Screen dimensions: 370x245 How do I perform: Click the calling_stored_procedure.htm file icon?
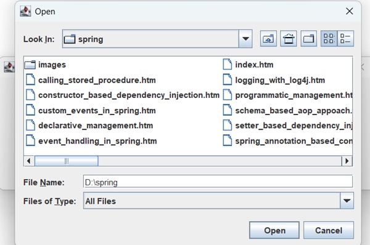click(30, 79)
